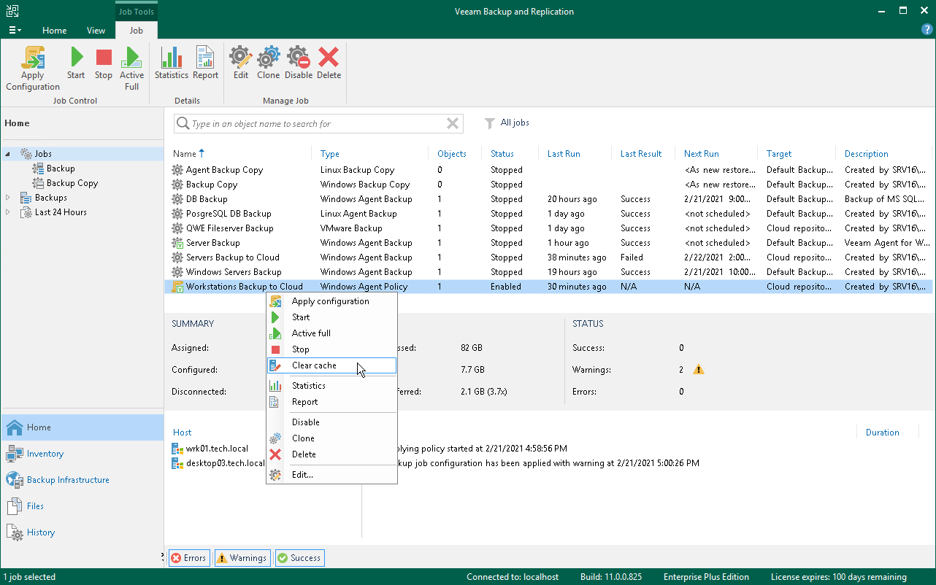Run Active Full from the ribbon
936x585 pixels.
coord(131,68)
